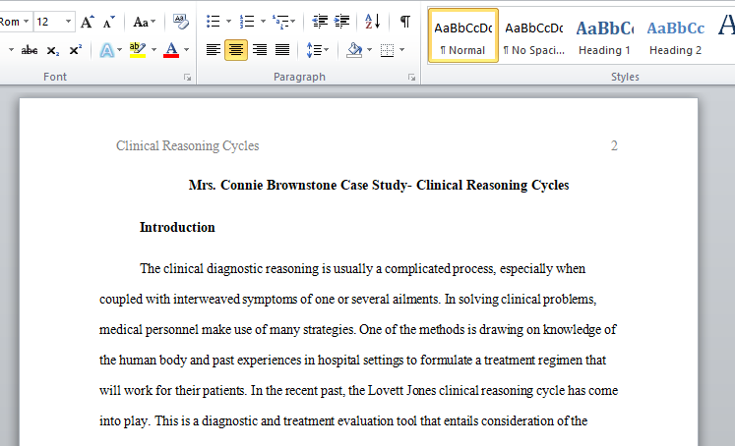The image size is (735, 446).
Task: Open the Font dialog box launcher
Action: (188, 78)
